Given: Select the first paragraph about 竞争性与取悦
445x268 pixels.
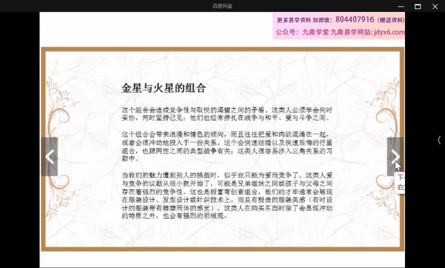Looking at the screenshot, I should 227,114.
